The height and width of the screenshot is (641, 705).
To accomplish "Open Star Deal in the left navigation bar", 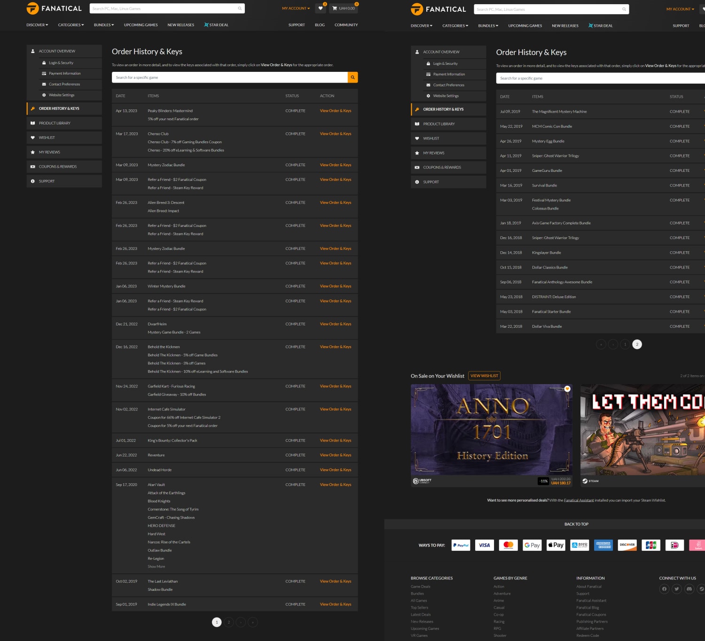I will click(x=216, y=25).
